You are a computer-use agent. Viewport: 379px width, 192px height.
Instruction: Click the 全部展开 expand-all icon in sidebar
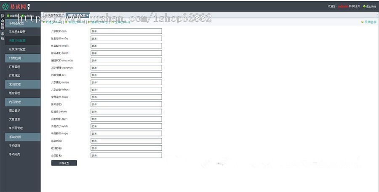8,16
